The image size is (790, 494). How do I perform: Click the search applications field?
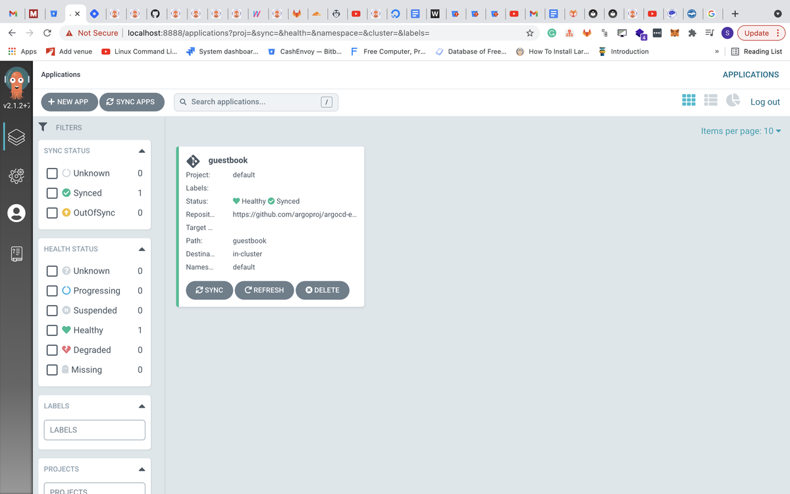(257, 101)
